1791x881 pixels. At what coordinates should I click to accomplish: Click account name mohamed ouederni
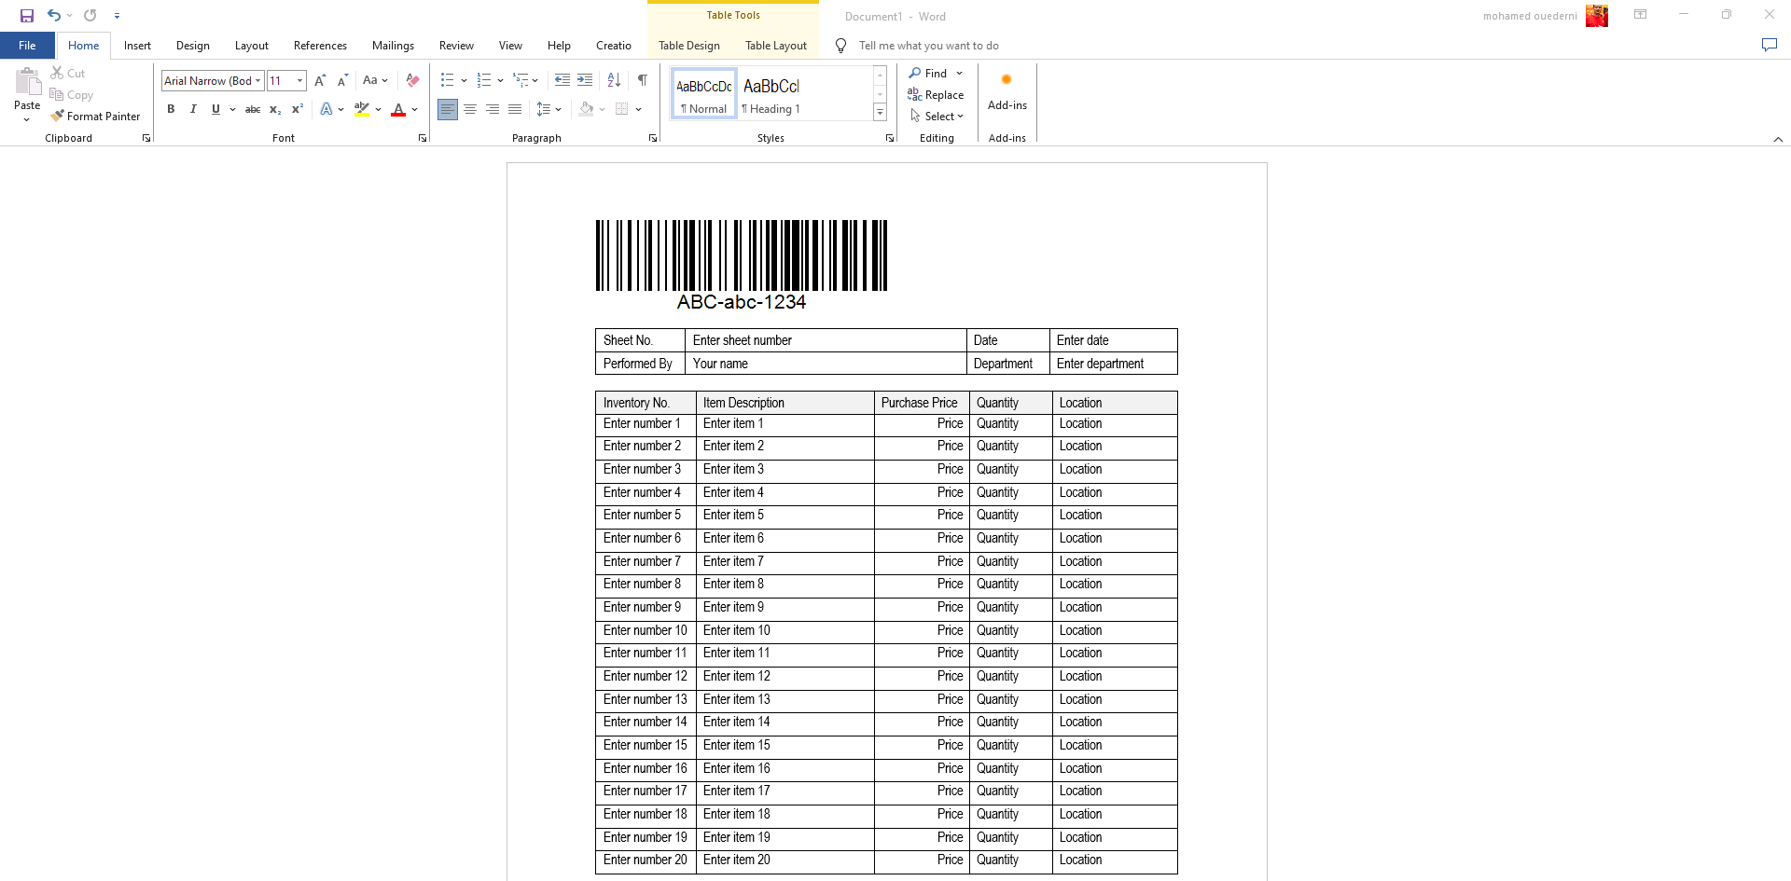(1530, 16)
